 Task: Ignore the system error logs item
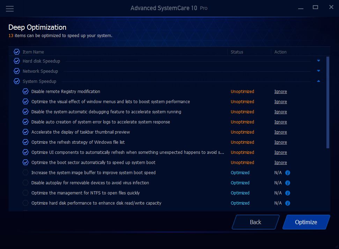coord(281,122)
